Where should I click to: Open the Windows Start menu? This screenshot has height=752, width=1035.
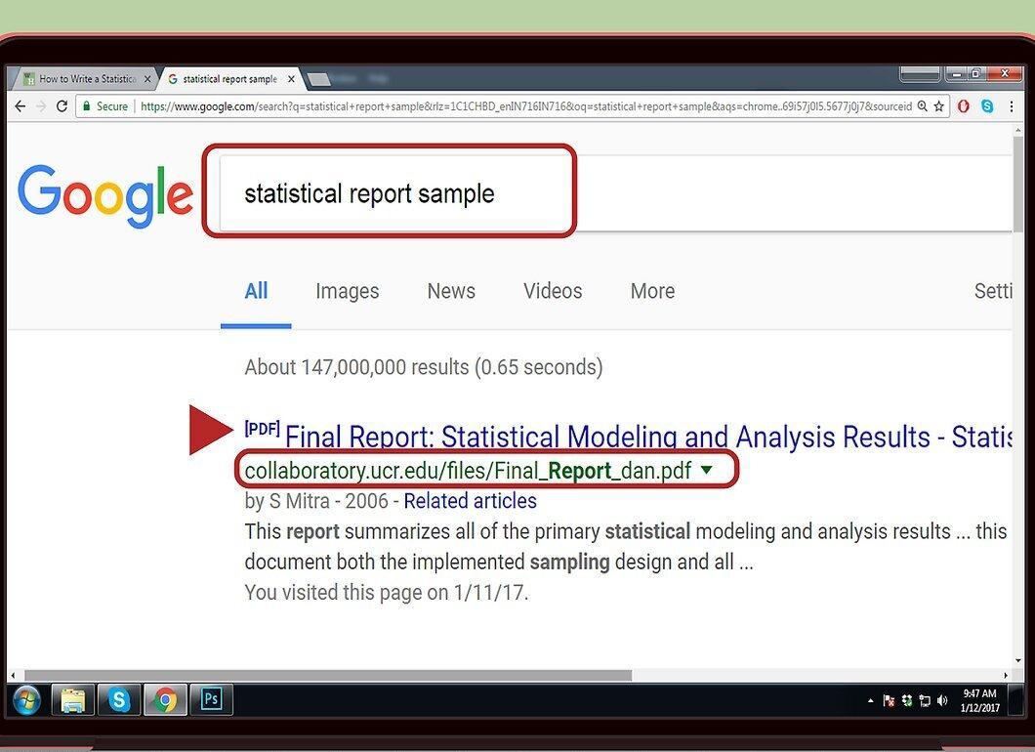(x=25, y=700)
